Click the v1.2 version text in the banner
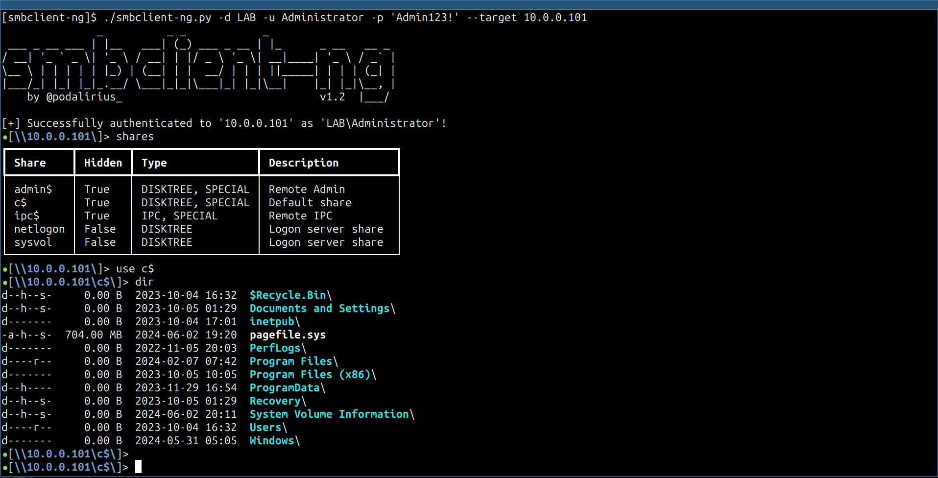 (x=332, y=97)
